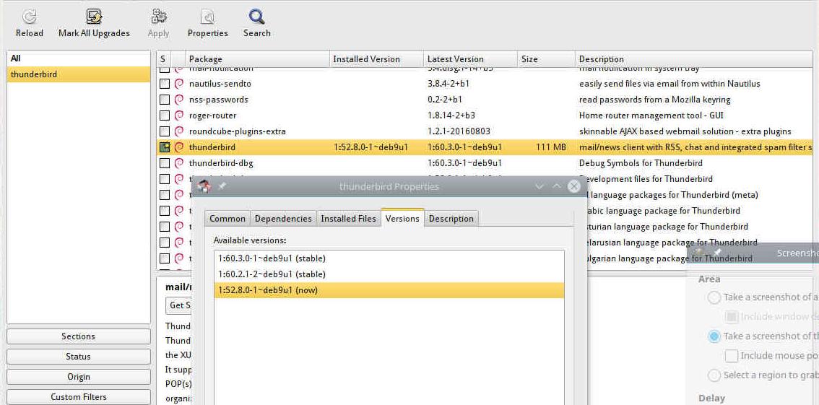Sort by the Description column header

pyautogui.click(x=694, y=59)
